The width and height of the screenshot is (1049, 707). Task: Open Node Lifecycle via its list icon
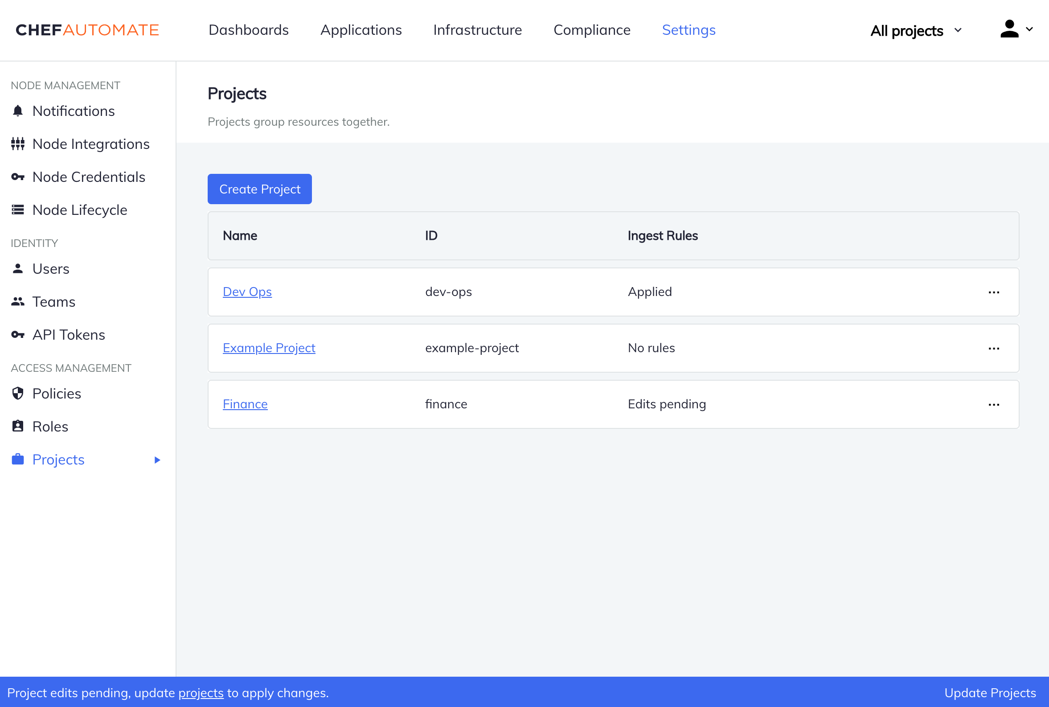17,210
